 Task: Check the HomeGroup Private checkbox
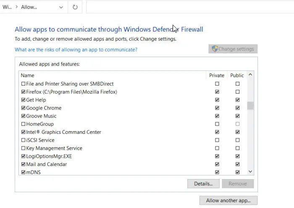click(x=217, y=124)
